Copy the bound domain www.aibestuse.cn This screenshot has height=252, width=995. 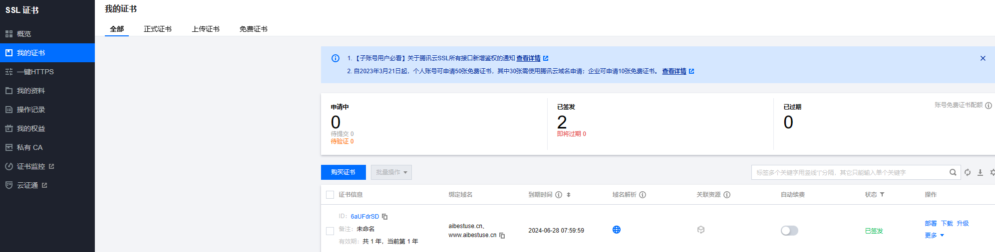pyautogui.click(x=502, y=235)
